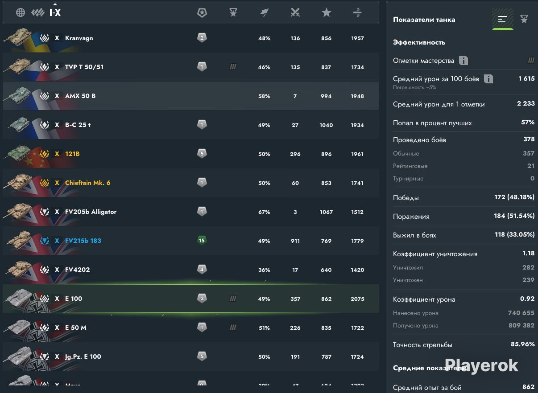The height and width of the screenshot is (393, 538).
Task: Click the Kranvagn tank thumbnail
Action: 19,37
